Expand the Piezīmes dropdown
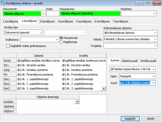This screenshot has width=162, height=123. point(154,14)
